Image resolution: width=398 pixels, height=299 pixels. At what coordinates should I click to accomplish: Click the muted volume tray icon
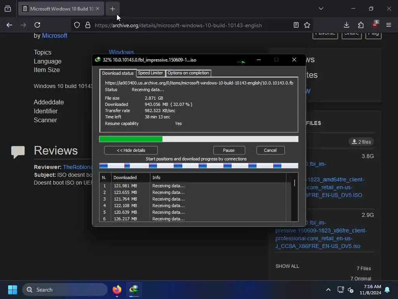351,290
